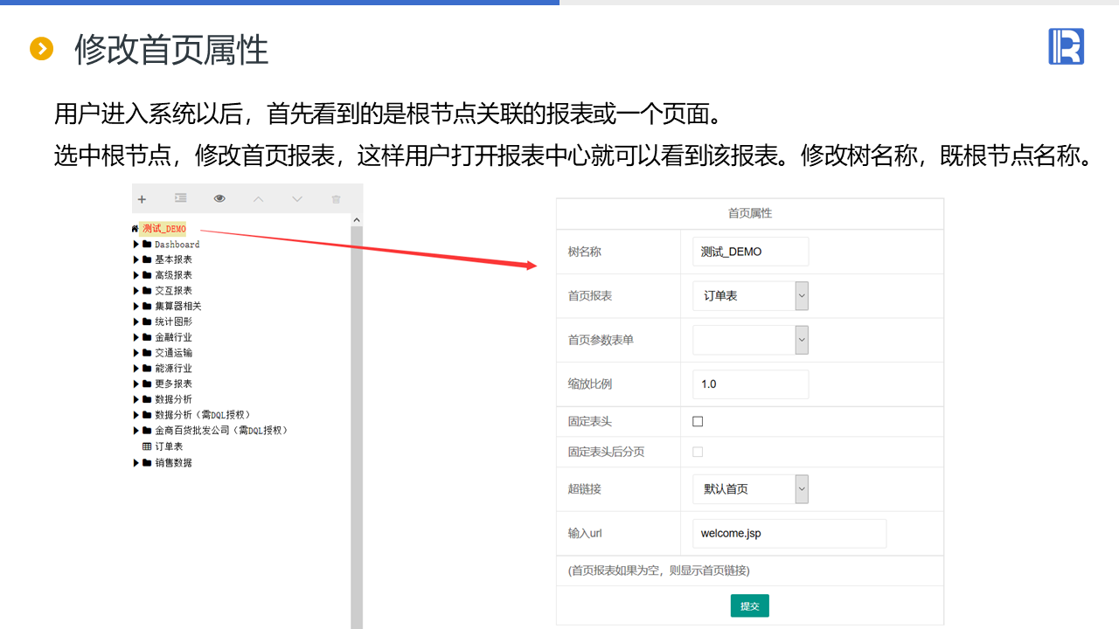Screen dimensions: 1119x629
Task: Open the 首页报表 dropdown showing 订单表
Action: tap(802, 296)
